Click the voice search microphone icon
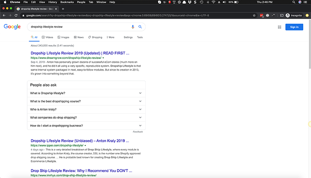Image resolution: width=311 pixels, height=178 pixels. [x=133, y=27]
